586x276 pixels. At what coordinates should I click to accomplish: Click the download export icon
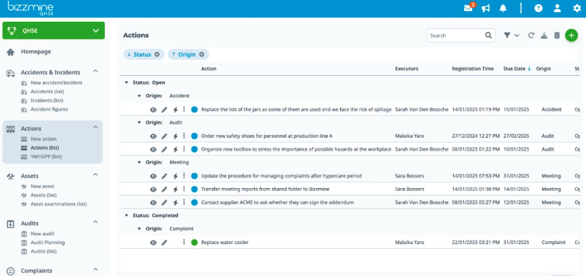pos(544,35)
